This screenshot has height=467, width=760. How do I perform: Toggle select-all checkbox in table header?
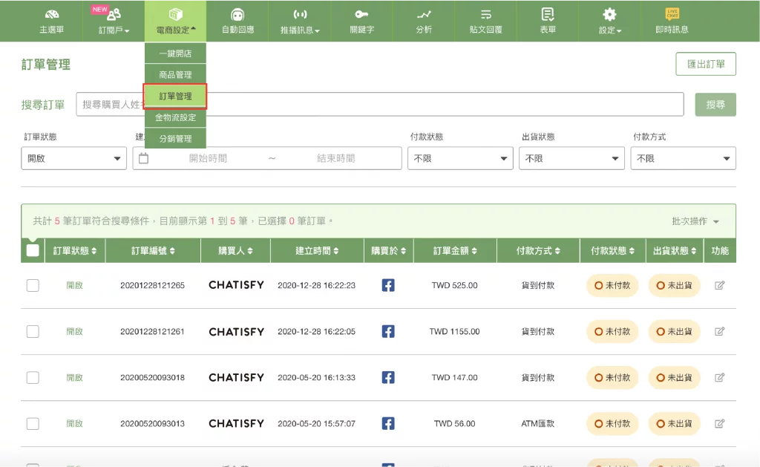point(33,250)
